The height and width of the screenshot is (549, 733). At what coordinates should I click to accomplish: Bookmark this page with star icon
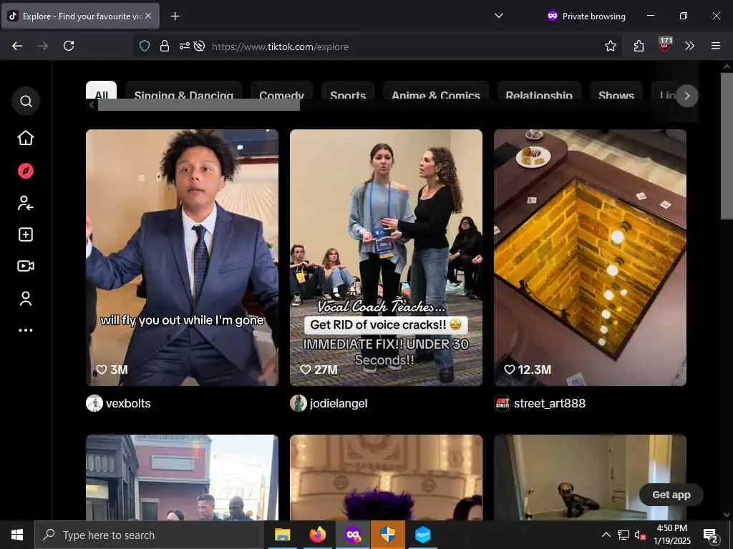point(611,46)
